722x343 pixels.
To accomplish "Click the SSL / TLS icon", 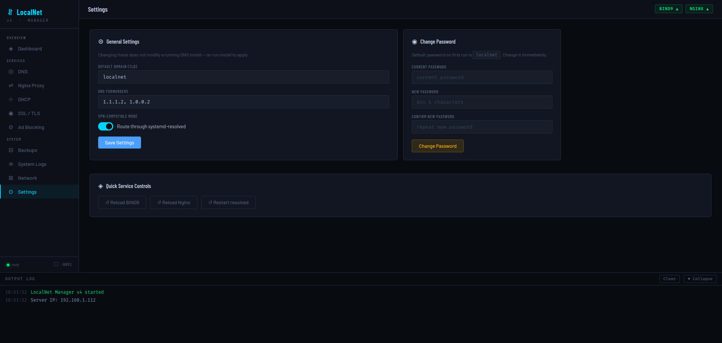I will point(11,114).
